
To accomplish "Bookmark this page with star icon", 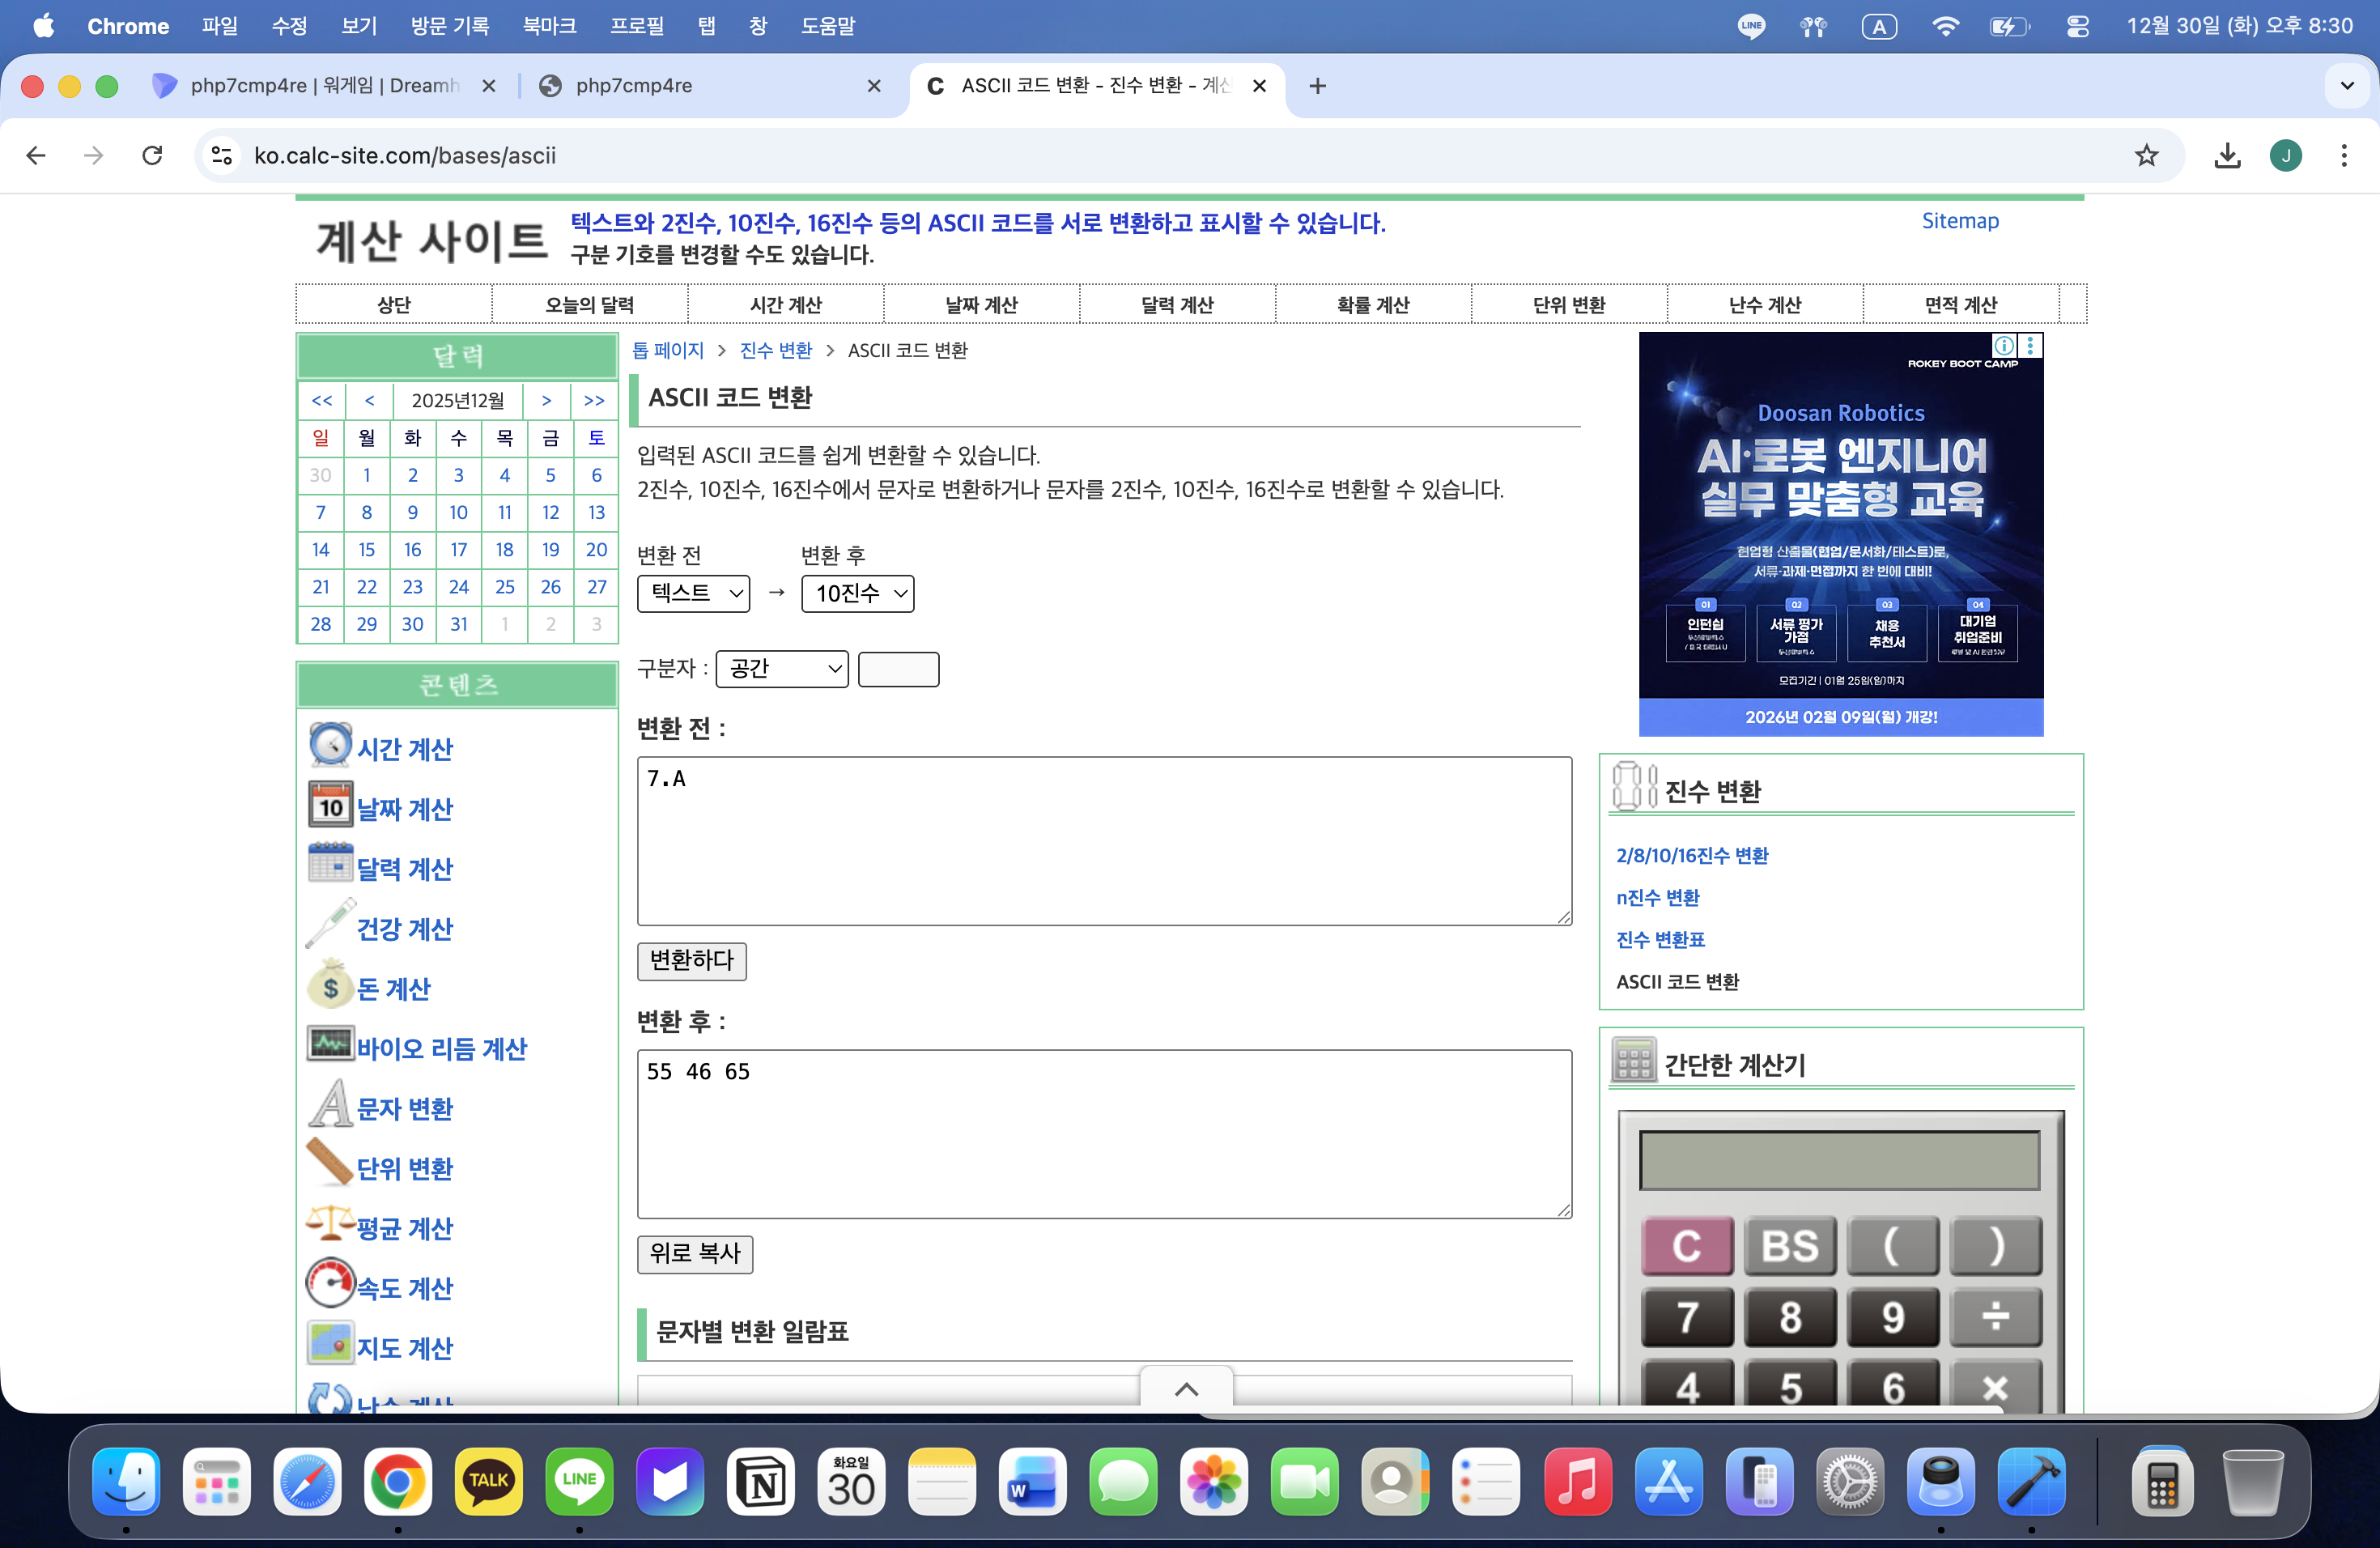I will coord(2146,155).
